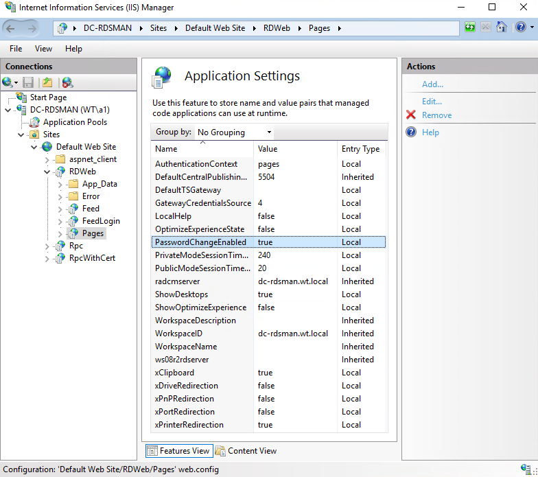The width and height of the screenshot is (538, 477).
Task: Select the Application Pools node icon
Action: click(34, 122)
